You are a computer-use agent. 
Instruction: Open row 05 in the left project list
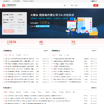(26, 69)
